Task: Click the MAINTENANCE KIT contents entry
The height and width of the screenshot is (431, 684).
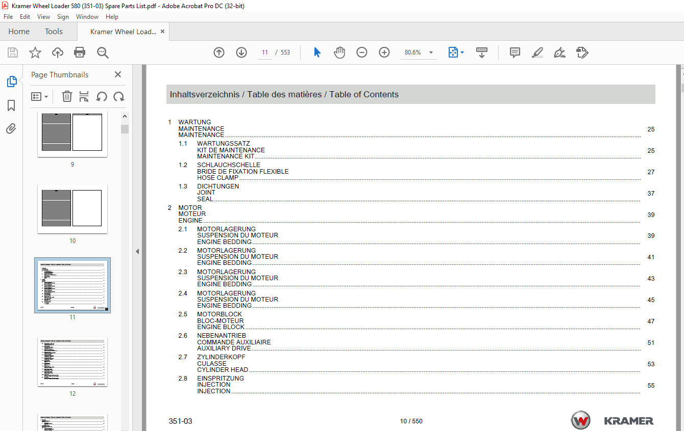Action: click(226, 156)
